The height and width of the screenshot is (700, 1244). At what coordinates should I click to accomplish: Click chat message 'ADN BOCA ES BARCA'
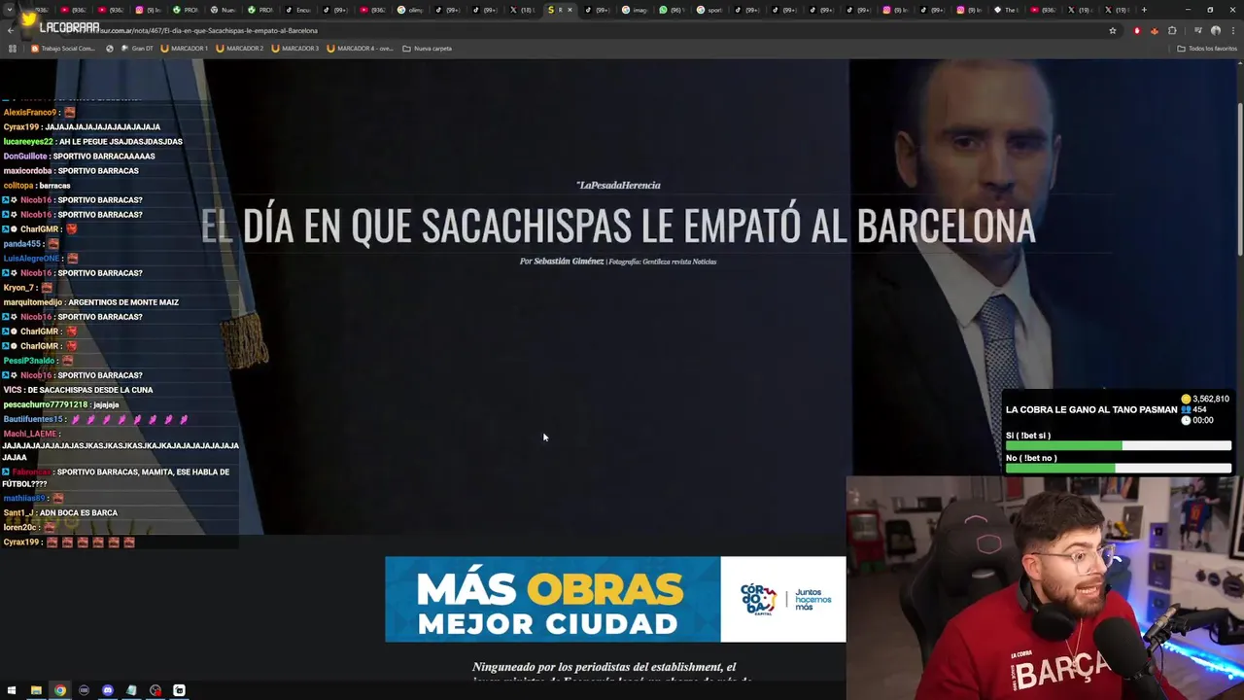coord(79,512)
